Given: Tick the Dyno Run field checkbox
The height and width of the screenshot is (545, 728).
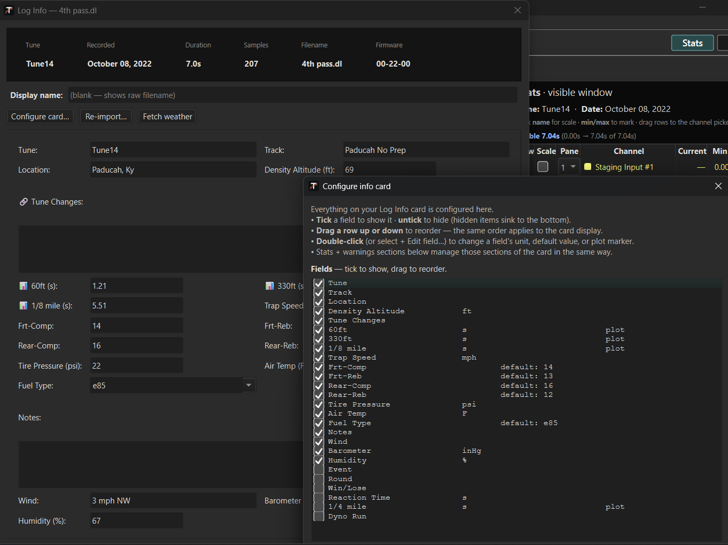Looking at the screenshot, I should click(x=319, y=516).
